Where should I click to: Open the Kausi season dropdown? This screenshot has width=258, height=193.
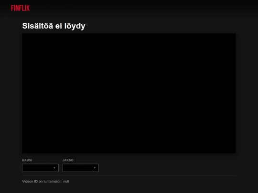point(40,168)
